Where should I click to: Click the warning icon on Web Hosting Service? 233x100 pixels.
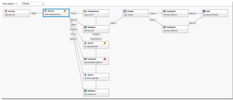65,11
